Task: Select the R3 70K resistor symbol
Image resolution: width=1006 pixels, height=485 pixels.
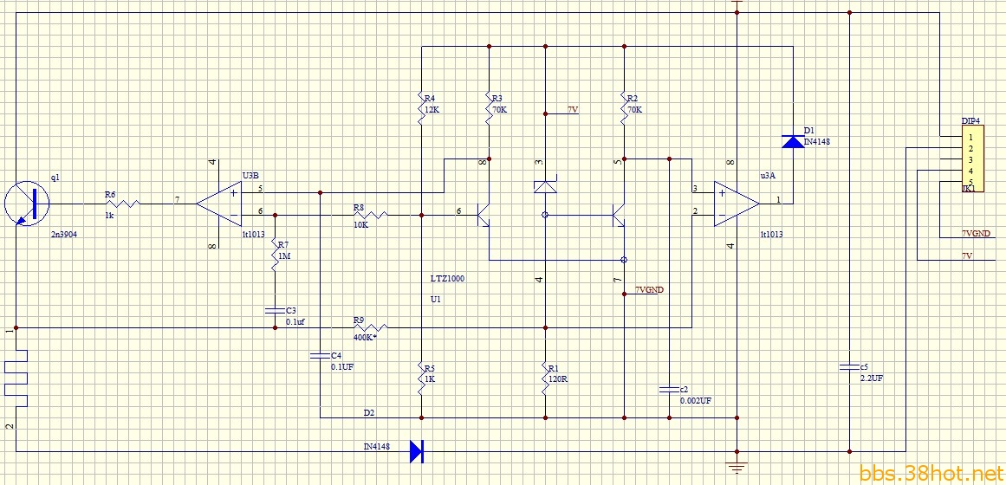Action: [489, 107]
